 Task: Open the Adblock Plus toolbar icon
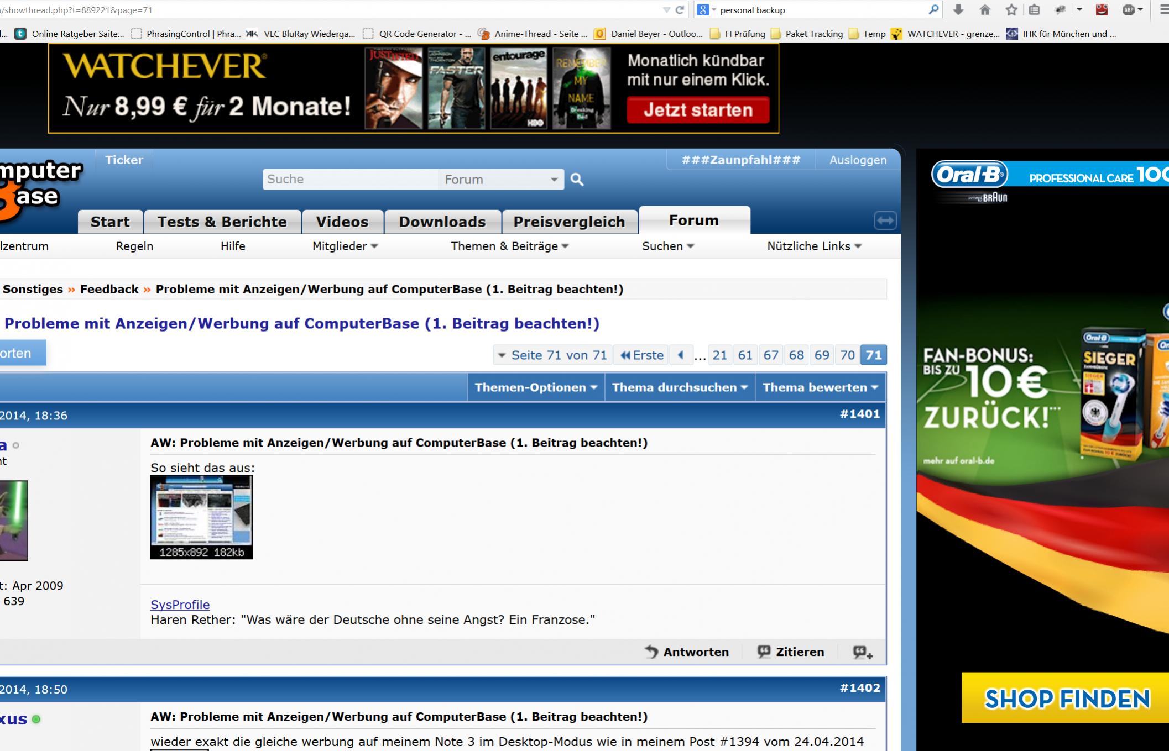coord(1129,10)
